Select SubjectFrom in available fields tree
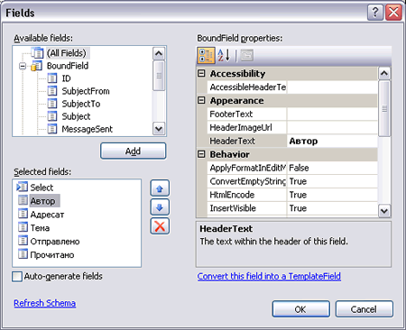The height and width of the screenshot is (330, 406). (86, 91)
